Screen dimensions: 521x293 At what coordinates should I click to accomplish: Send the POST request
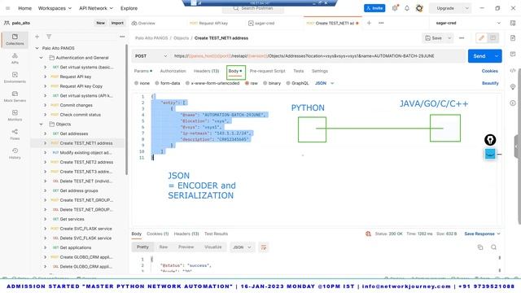pos(479,56)
